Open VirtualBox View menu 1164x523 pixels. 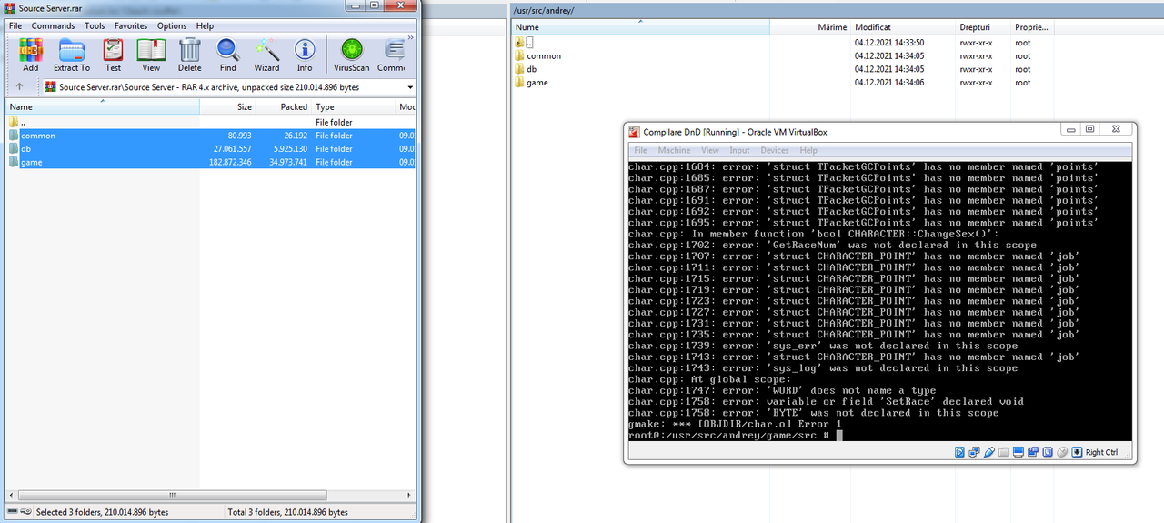[709, 150]
